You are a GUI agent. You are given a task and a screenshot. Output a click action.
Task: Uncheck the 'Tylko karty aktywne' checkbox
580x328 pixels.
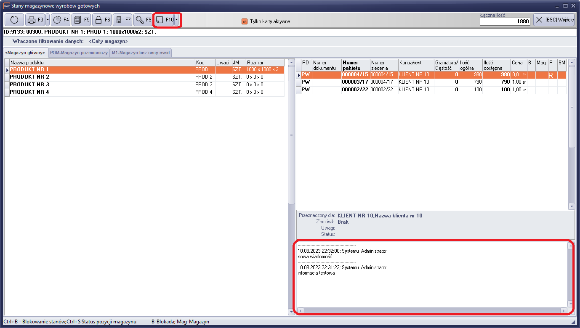pyautogui.click(x=245, y=21)
